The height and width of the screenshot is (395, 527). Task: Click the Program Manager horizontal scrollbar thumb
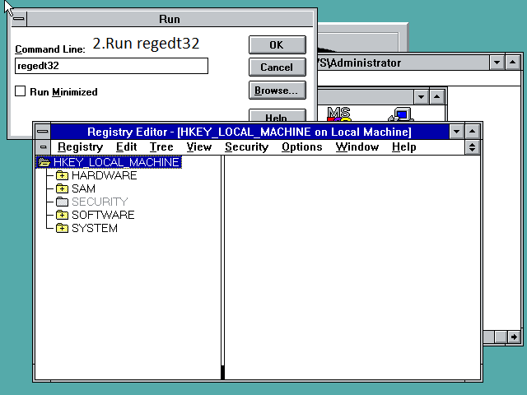point(501,337)
